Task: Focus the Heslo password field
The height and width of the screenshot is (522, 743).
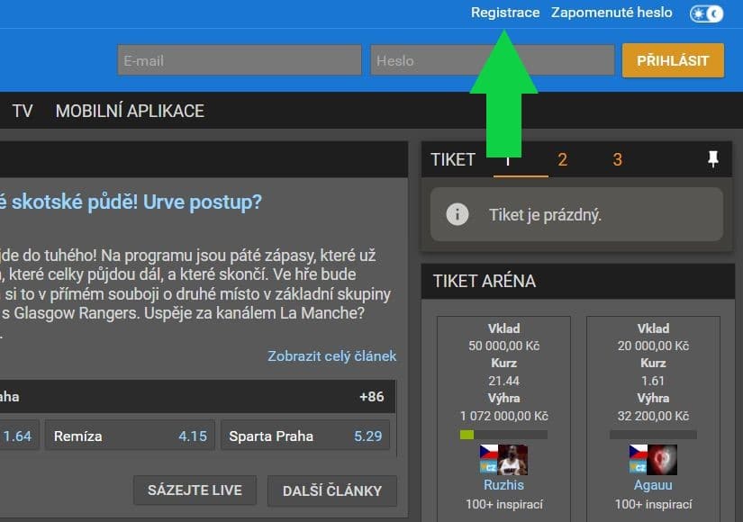Action: pos(493,60)
